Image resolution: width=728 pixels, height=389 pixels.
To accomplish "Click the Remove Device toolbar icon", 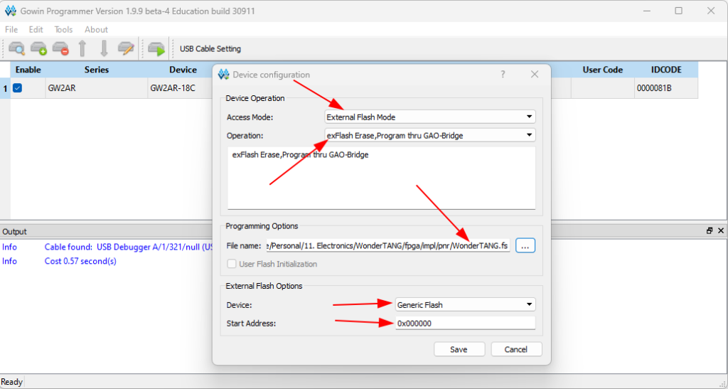I will [60, 48].
